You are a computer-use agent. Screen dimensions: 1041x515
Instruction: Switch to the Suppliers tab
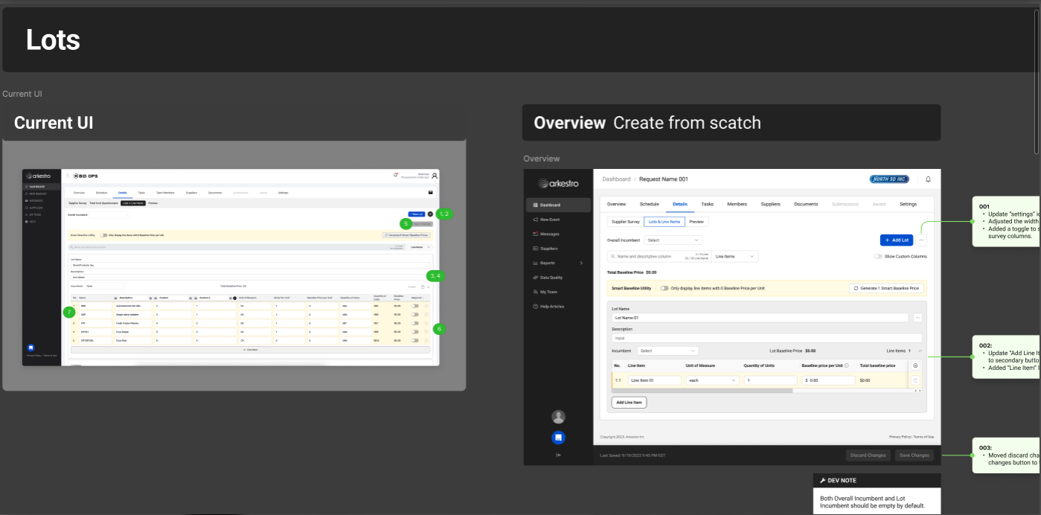pyautogui.click(x=770, y=204)
